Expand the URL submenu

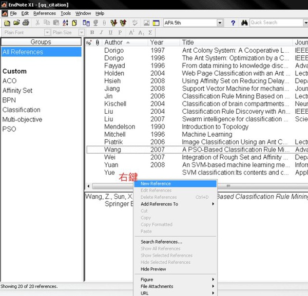pyautogui.click(x=176, y=293)
